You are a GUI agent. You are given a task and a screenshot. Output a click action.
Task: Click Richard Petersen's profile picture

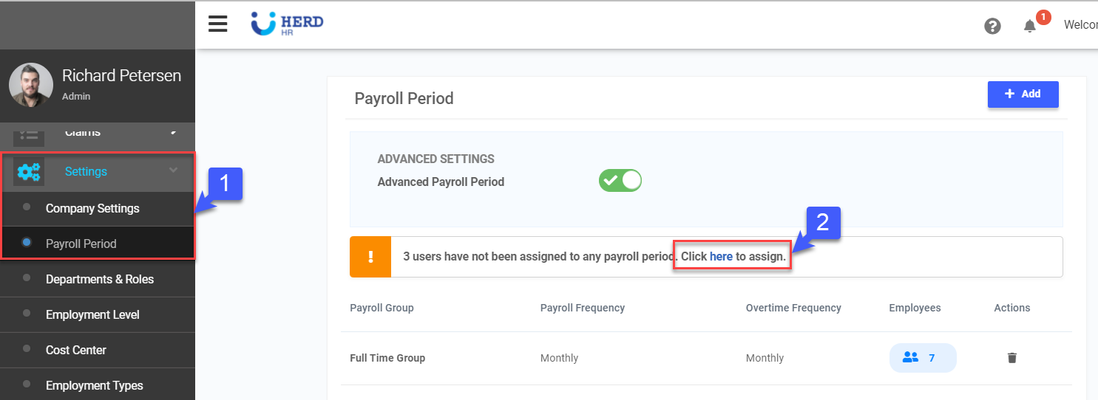30,85
